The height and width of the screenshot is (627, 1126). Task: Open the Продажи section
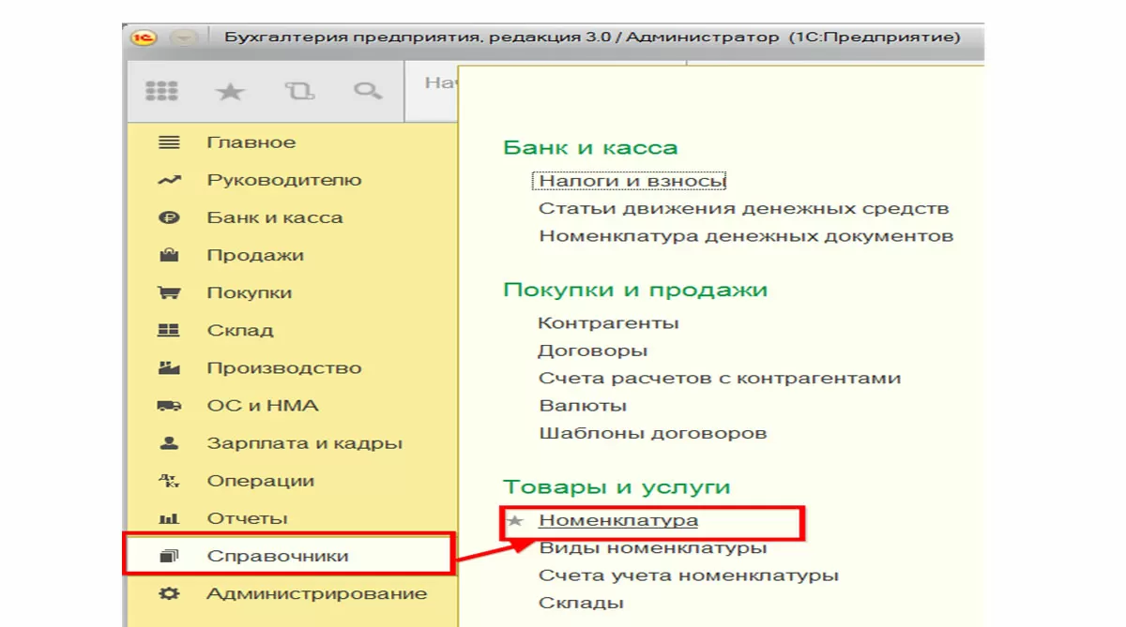click(255, 255)
